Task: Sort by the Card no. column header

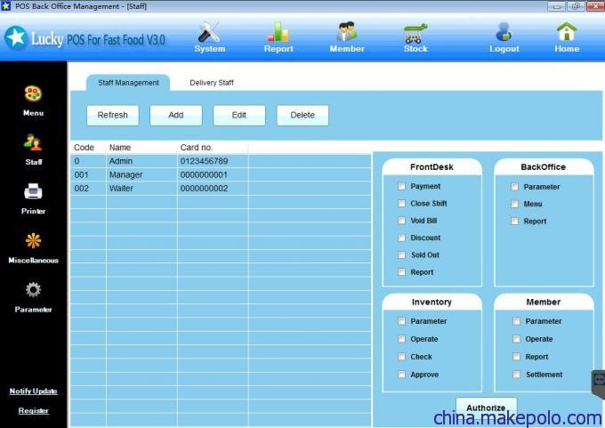Action: (197, 148)
